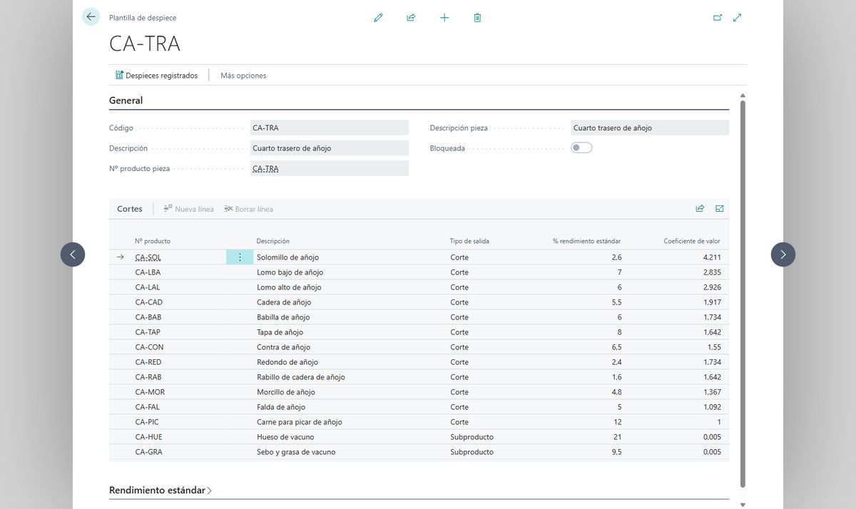Click the trash delete icon
Screen dimensions: 856x509
[x=477, y=18]
